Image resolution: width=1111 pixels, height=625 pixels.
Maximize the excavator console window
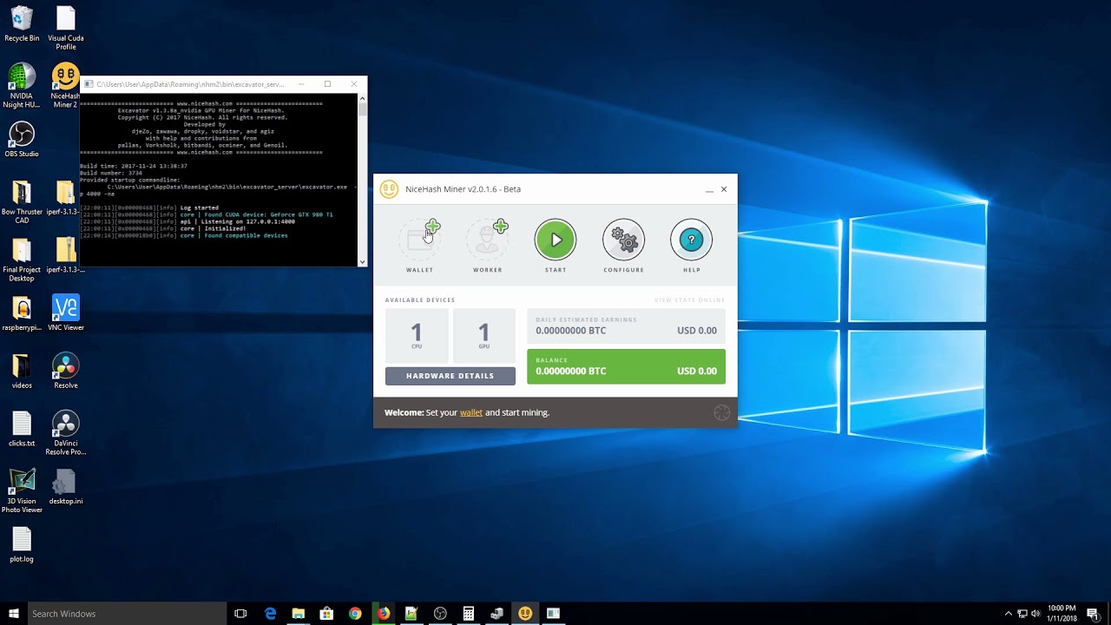point(327,84)
